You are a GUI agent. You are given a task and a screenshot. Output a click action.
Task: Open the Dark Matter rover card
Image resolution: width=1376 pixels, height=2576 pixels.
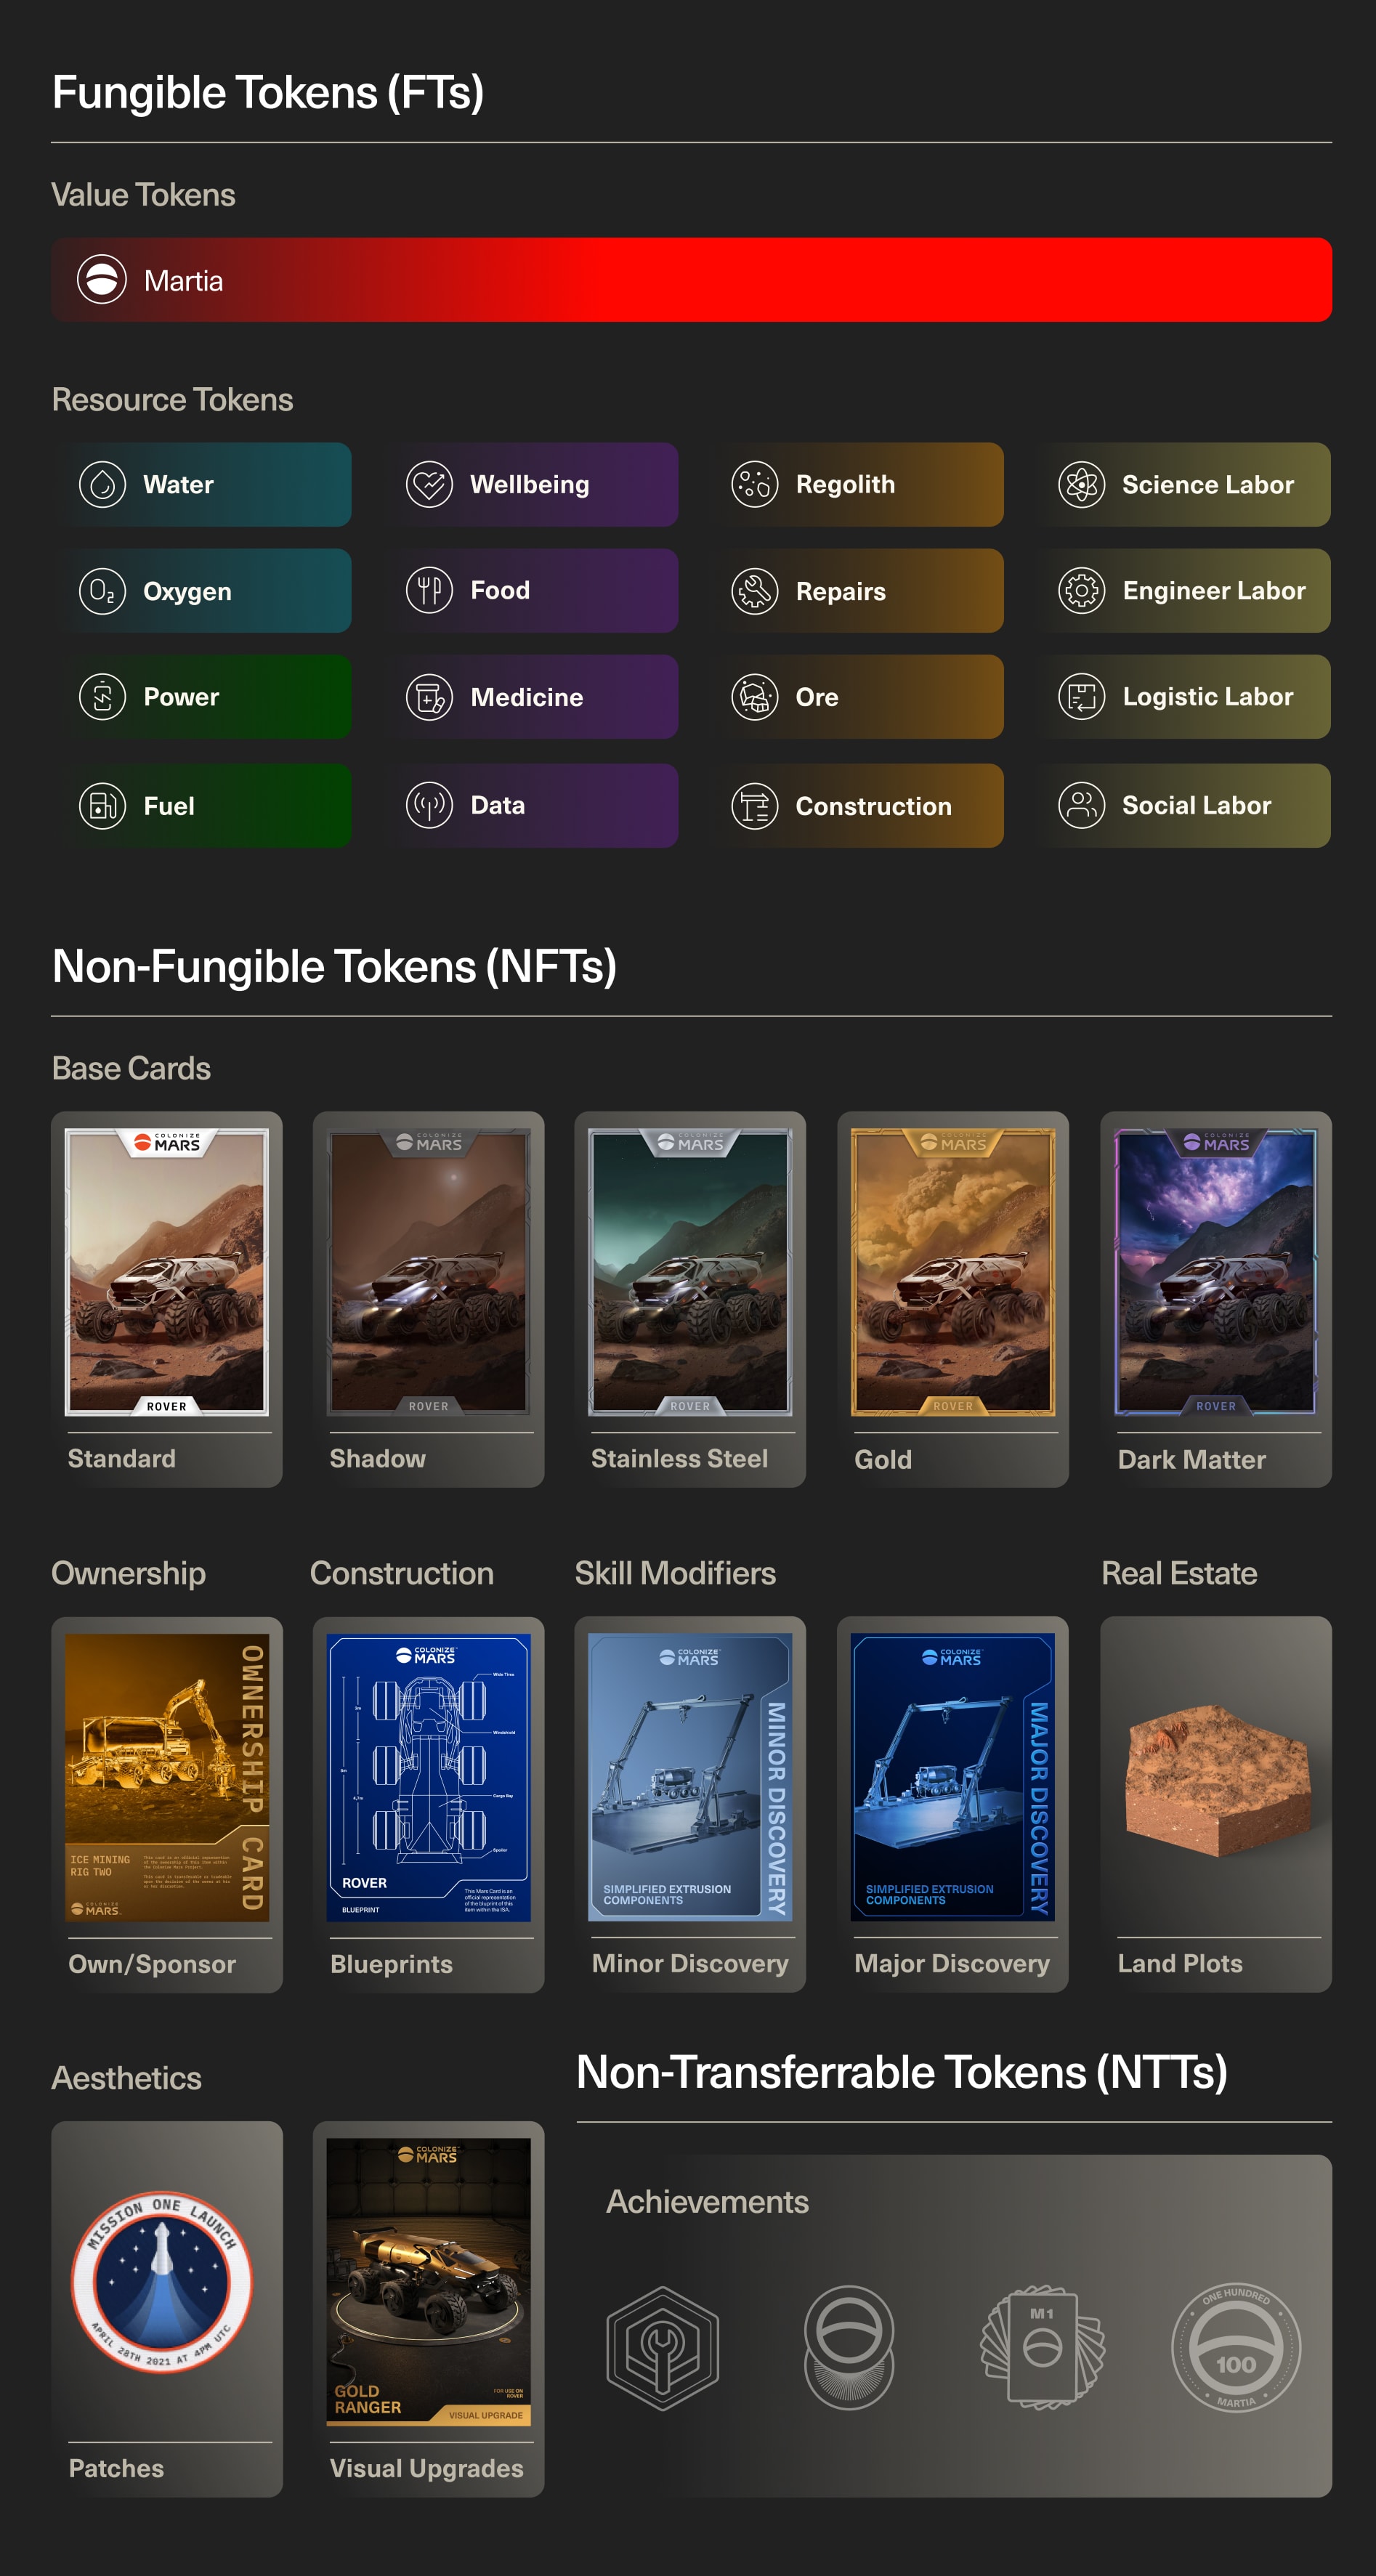pyautogui.click(x=1215, y=1299)
